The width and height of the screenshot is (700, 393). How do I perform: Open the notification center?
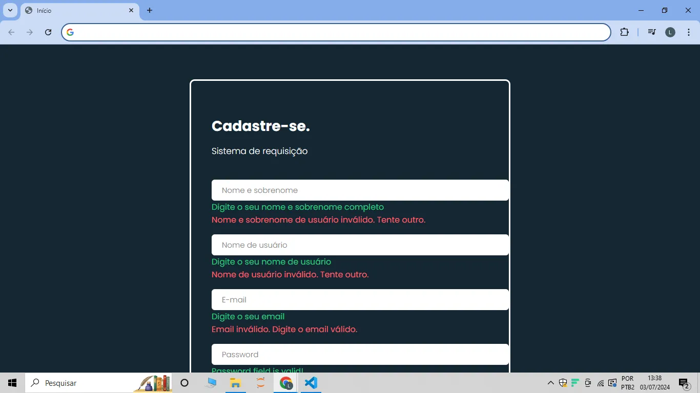coord(684,383)
